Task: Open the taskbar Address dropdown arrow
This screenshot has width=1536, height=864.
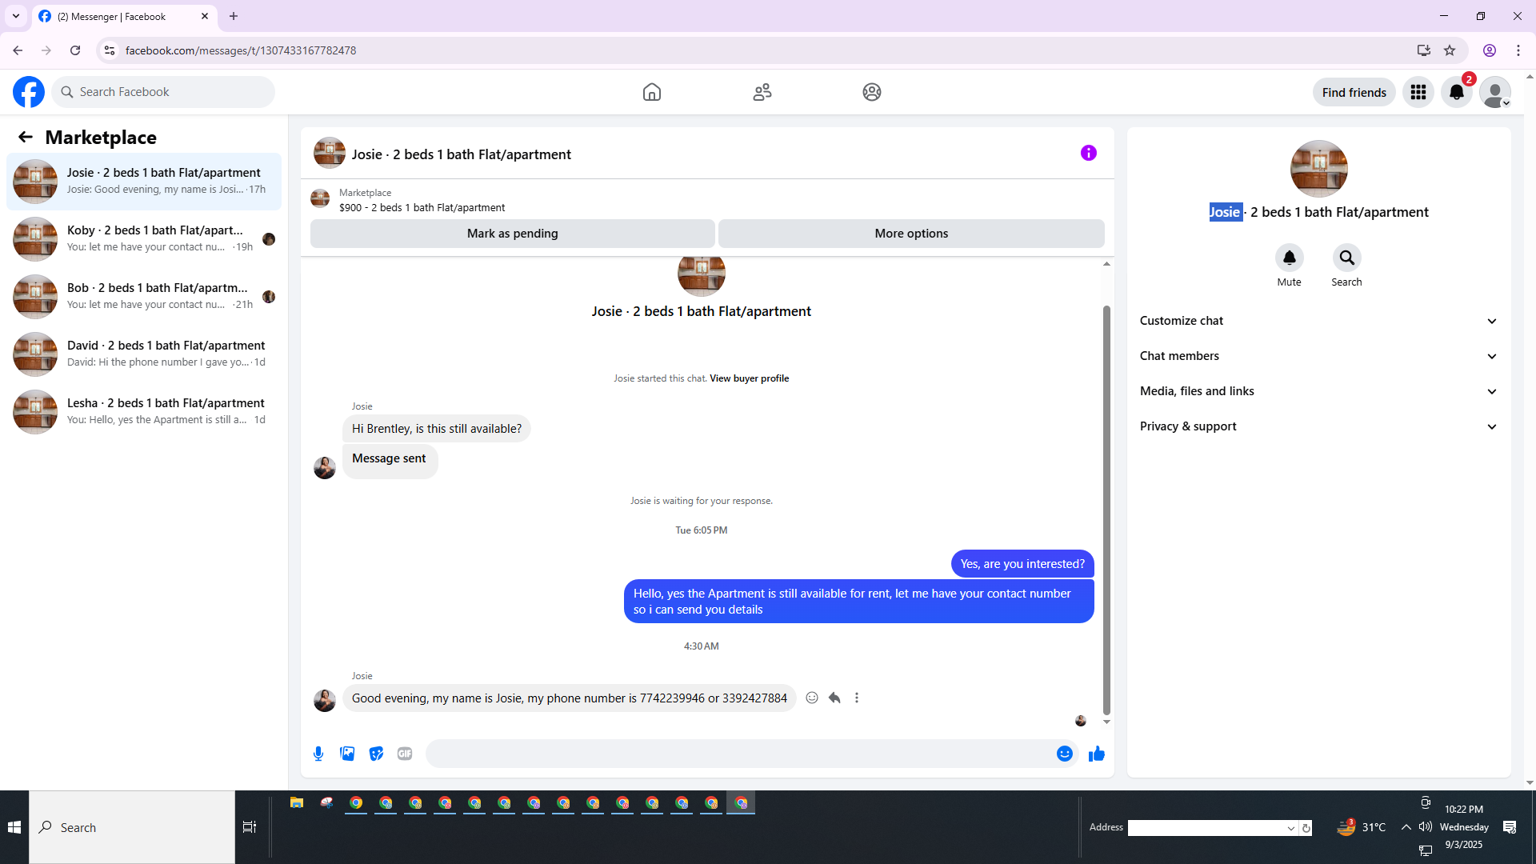Action: pos(1291,828)
